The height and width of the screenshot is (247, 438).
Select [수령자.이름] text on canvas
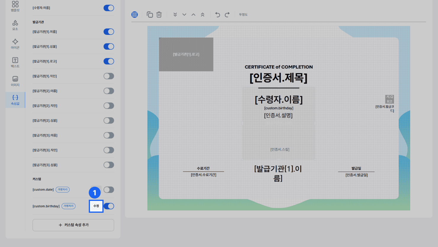[x=279, y=100]
